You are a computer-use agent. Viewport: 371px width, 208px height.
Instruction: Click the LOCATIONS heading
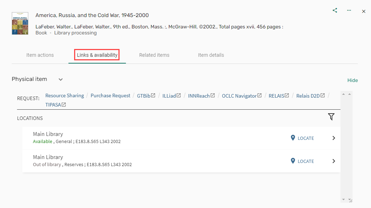30,118
